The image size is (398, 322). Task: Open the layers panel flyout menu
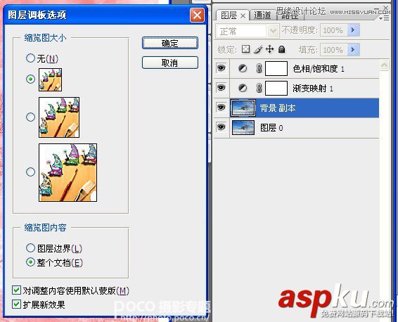pyautogui.click(x=384, y=18)
